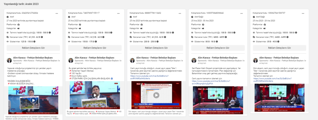This screenshot has width=318, height=120.
Task: Click Facebook platform icon in ad 204205412762834
Action: 18,24
